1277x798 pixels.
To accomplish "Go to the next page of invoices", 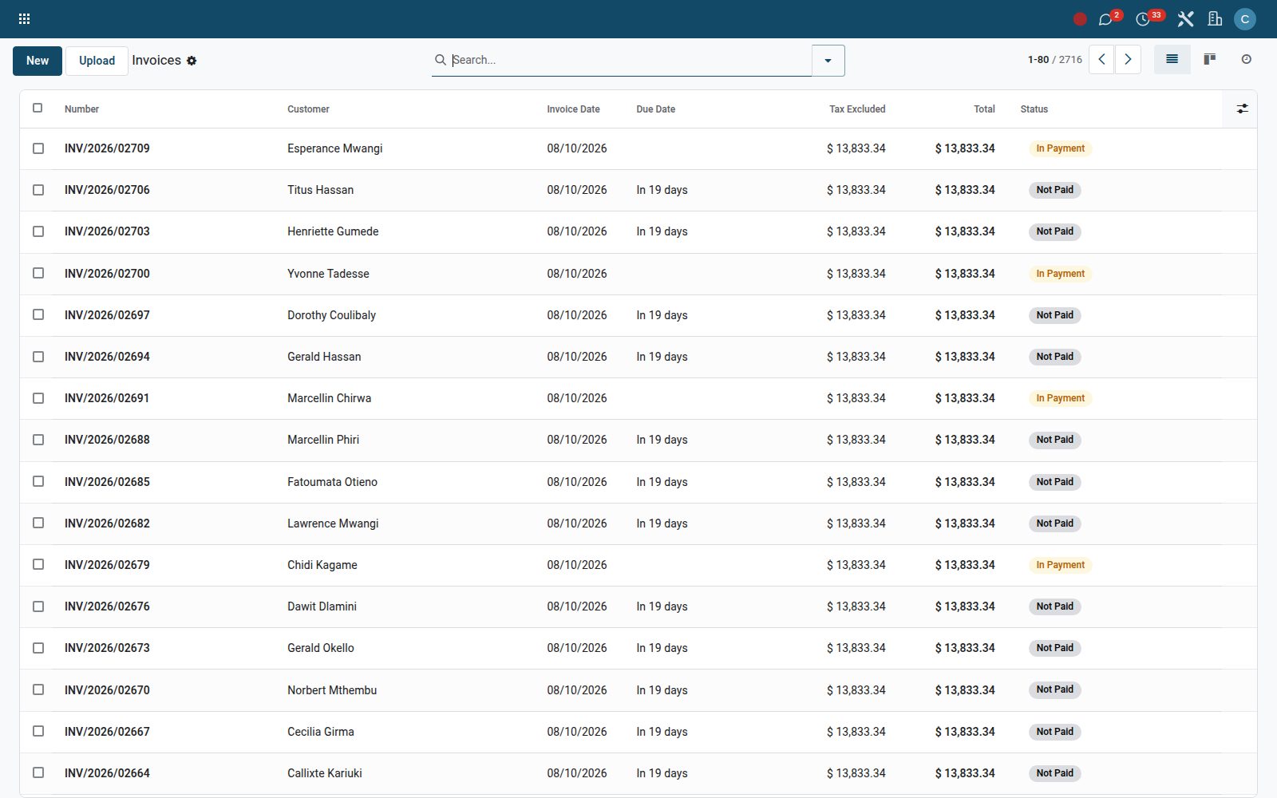I will tap(1128, 60).
